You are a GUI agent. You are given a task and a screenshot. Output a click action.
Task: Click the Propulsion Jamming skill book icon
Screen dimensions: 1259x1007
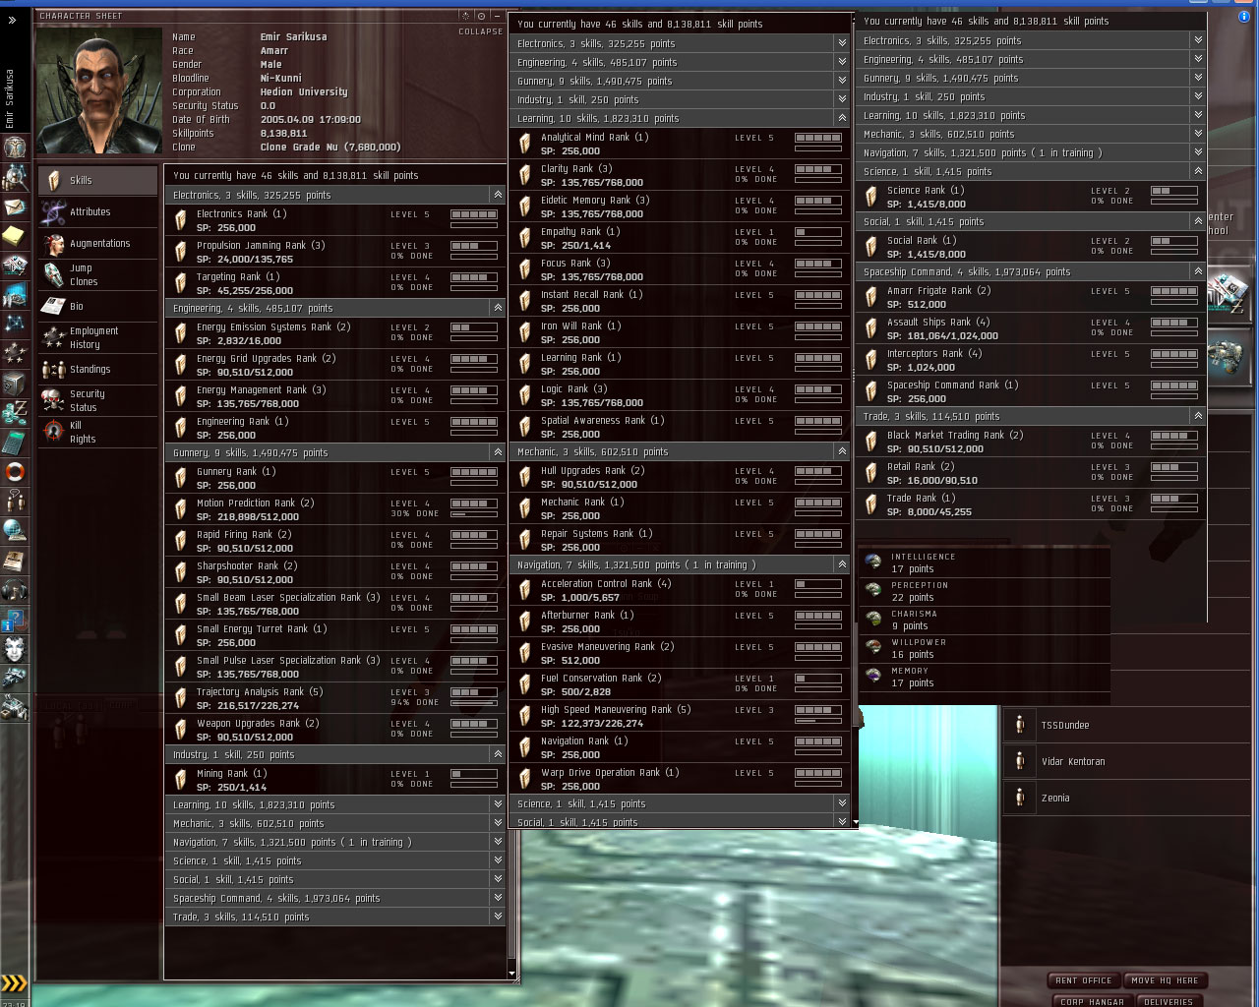tap(180, 252)
